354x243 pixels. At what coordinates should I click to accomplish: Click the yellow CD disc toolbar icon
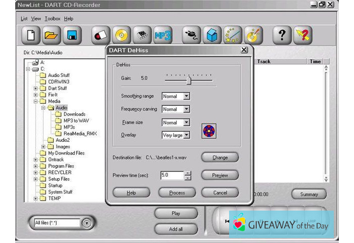pos(121,36)
